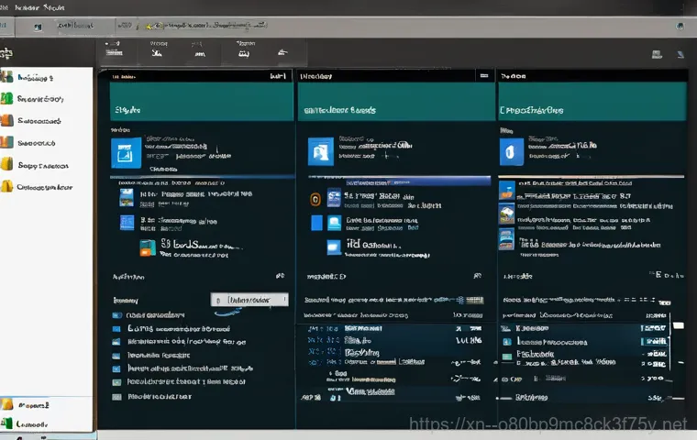Open the dropdown box in lower left panel
697x440 pixels.
click(x=249, y=300)
